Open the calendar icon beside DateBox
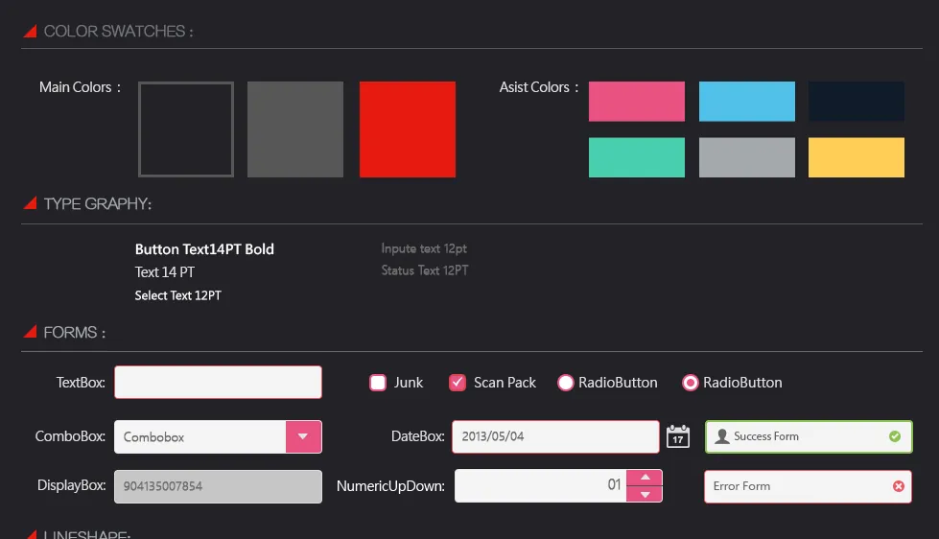The image size is (939, 539). [x=678, y=436]
